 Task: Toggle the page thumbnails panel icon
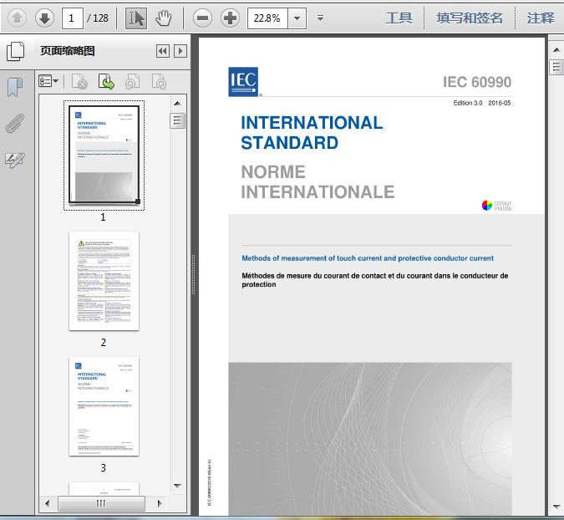(14, 52)
